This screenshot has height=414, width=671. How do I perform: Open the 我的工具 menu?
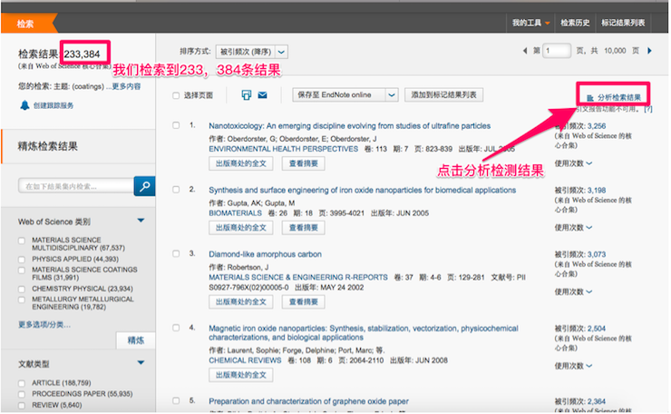click(530, 22)
